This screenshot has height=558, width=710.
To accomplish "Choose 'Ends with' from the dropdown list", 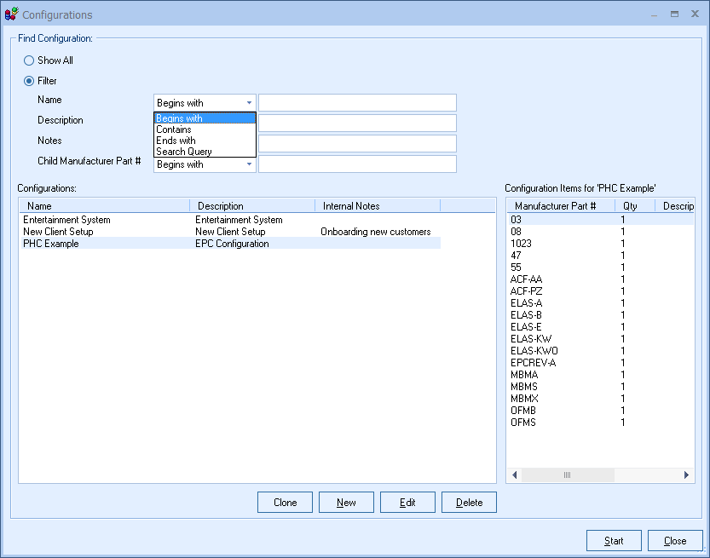I will (176, 141).
